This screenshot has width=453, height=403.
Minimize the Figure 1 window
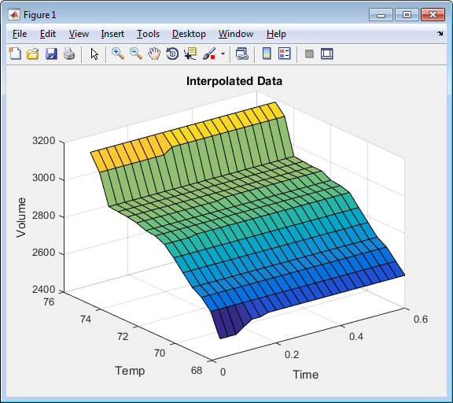[381, 15]
